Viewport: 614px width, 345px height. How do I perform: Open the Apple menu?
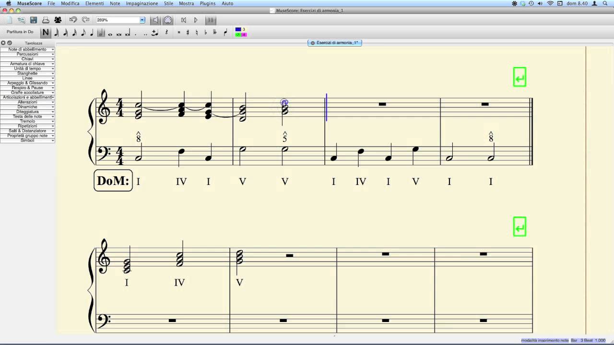(x=8, y=3)
